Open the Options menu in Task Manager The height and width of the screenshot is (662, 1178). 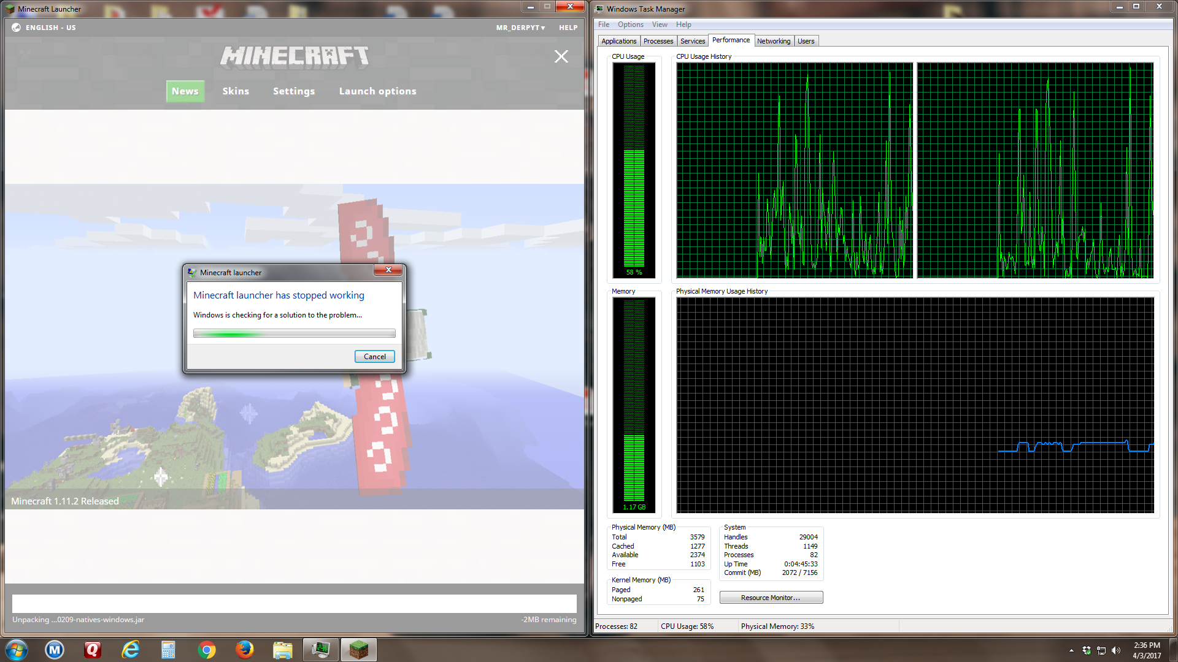coord(630,25)
